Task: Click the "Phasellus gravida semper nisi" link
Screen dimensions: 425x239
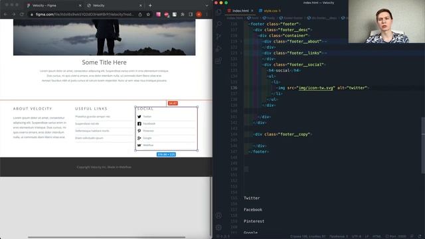Action: pos(93,117)
